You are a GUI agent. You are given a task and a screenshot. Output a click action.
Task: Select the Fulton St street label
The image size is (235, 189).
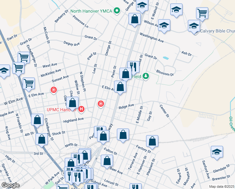tap(110, 151)
